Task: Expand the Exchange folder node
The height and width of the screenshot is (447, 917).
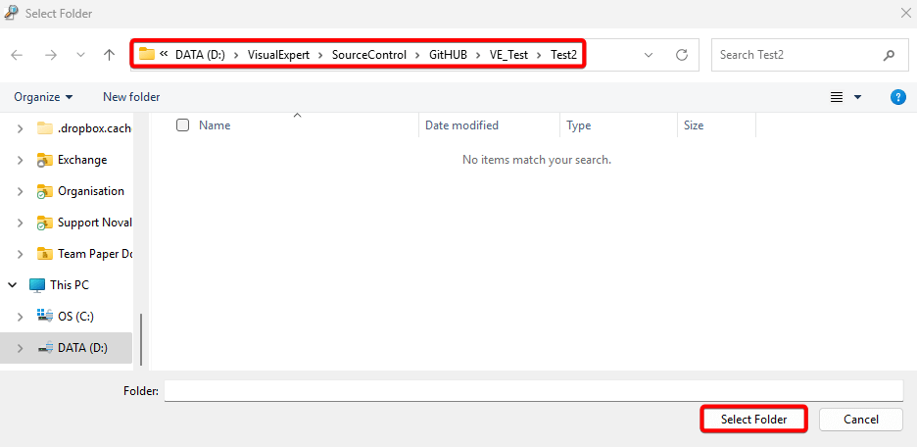Action: (x=20, y=160)
